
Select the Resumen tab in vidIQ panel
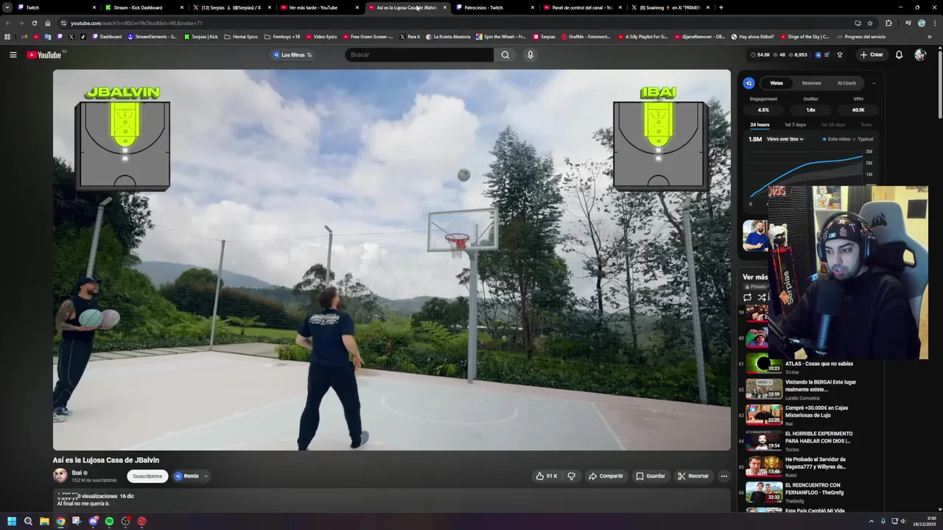[x=811, y=83]
